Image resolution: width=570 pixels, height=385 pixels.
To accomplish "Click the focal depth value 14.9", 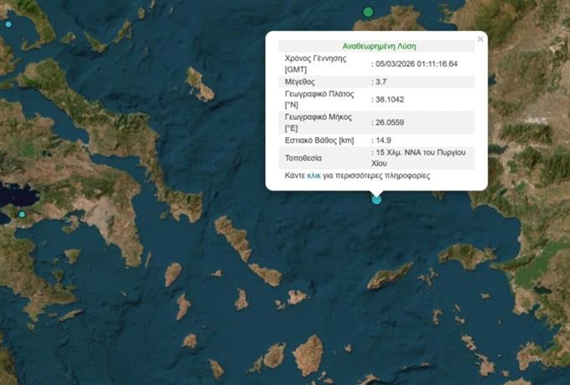I will point(385,140).
